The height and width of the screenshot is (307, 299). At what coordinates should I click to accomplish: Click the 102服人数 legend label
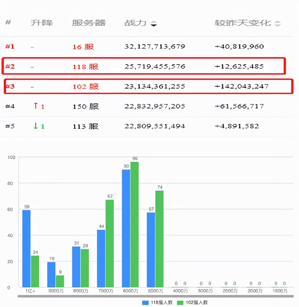coord(197,303)
